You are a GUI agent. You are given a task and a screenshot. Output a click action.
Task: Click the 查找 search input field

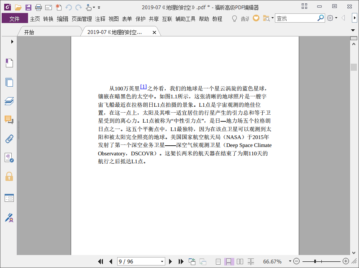pos(296,18)
